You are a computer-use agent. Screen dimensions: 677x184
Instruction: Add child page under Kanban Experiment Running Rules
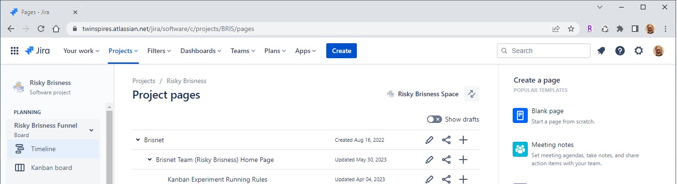coord(463,179)
